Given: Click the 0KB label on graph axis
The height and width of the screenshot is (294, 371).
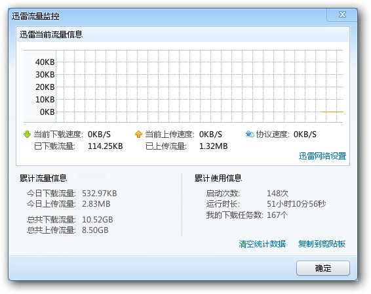Looking at the screenshot, I should [x=47, y=112].
